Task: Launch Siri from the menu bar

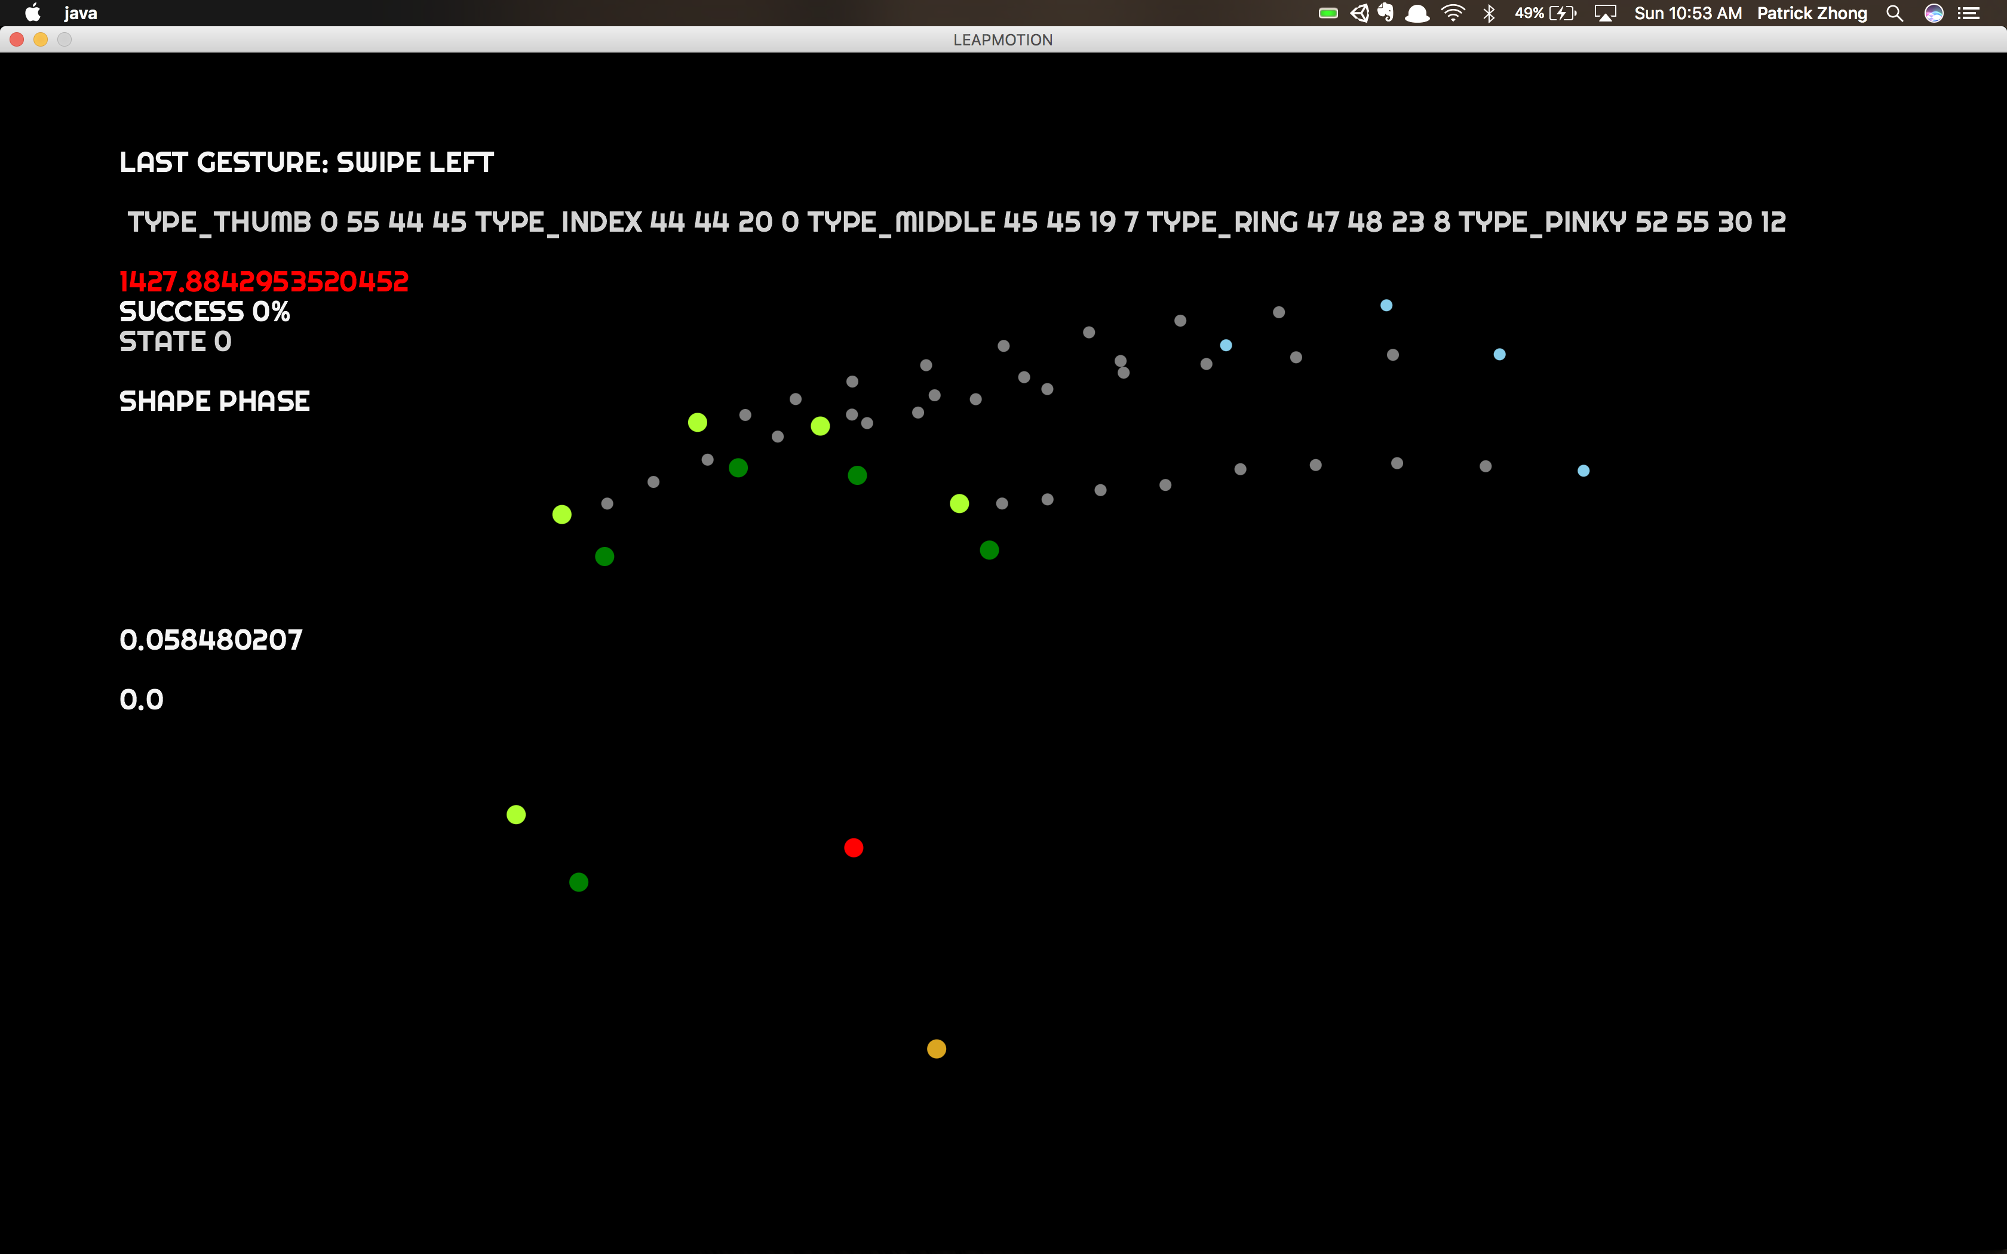Action: pos(1934,13)
